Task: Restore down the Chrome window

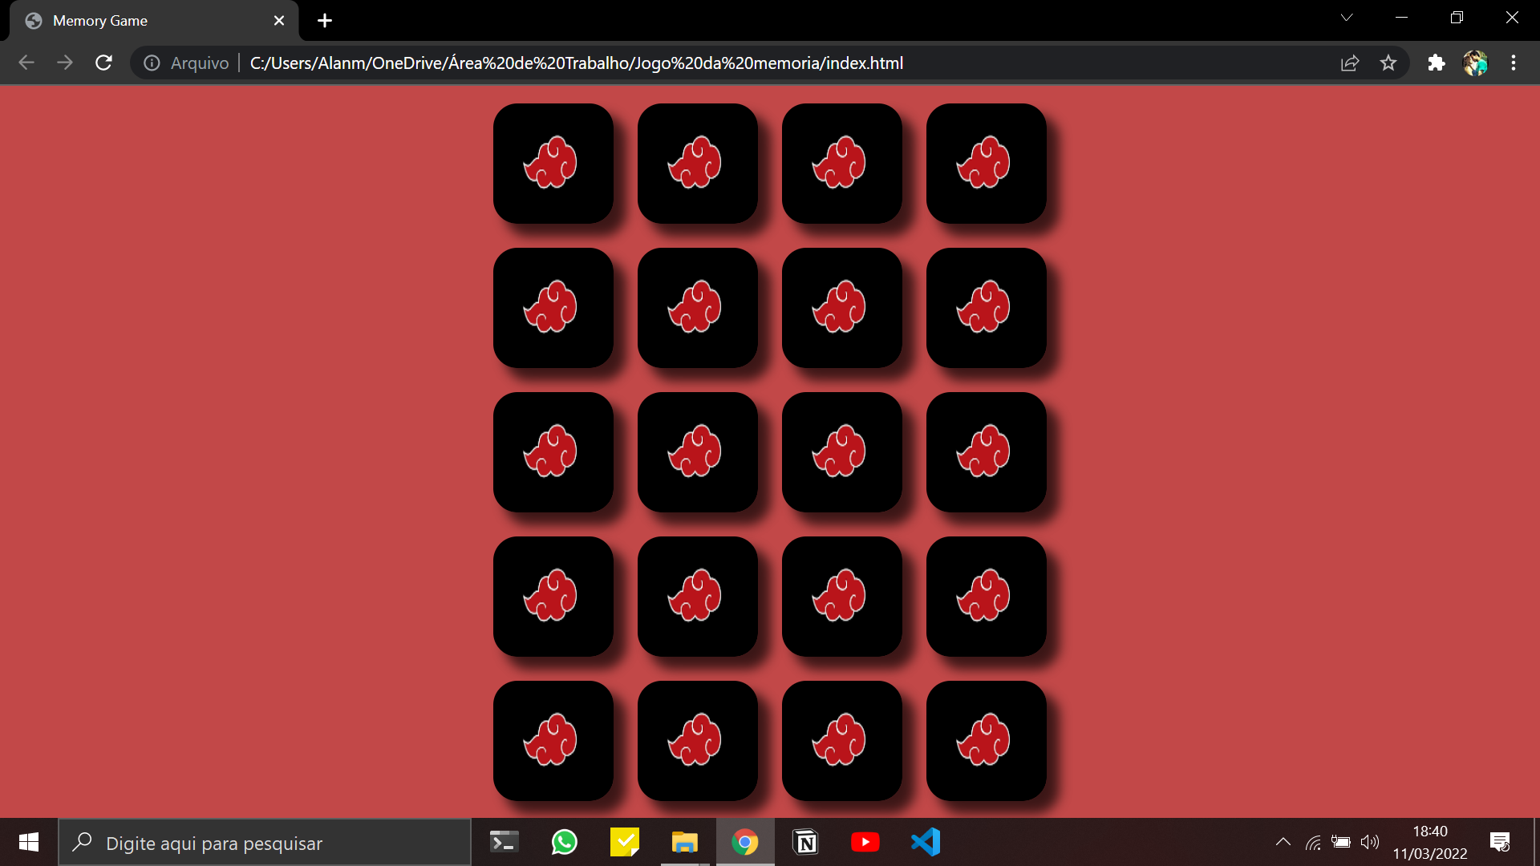Action: point(1457,18)
